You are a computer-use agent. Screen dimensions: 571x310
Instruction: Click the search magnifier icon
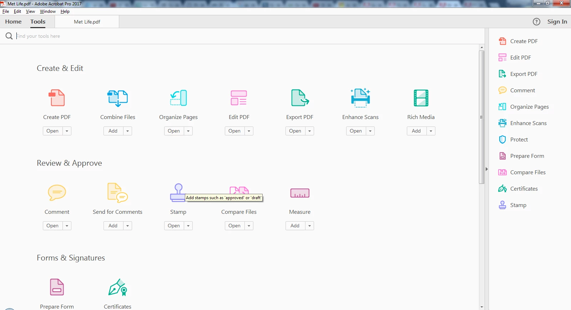point(9,36)
